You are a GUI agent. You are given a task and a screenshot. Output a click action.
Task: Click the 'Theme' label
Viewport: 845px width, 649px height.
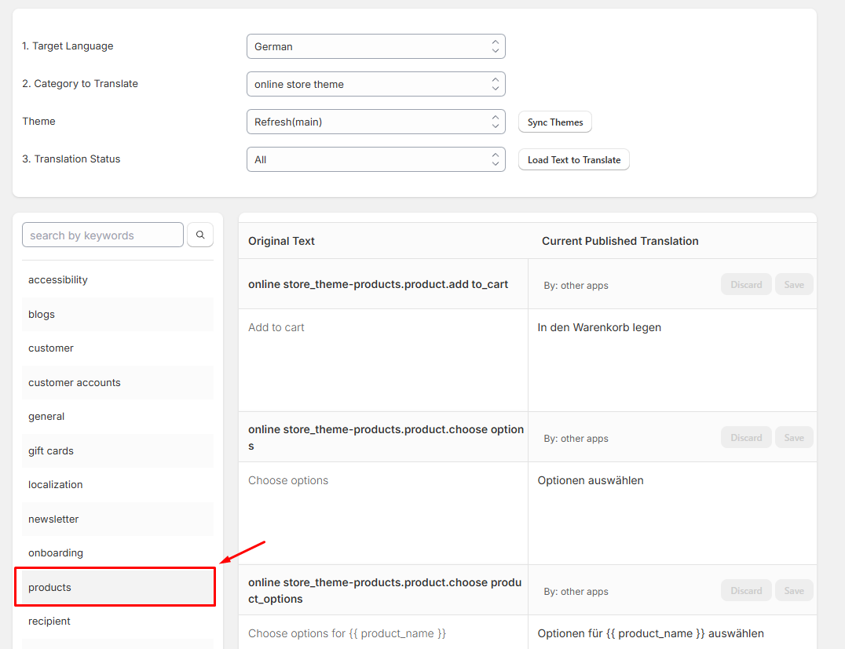(38, 121)
